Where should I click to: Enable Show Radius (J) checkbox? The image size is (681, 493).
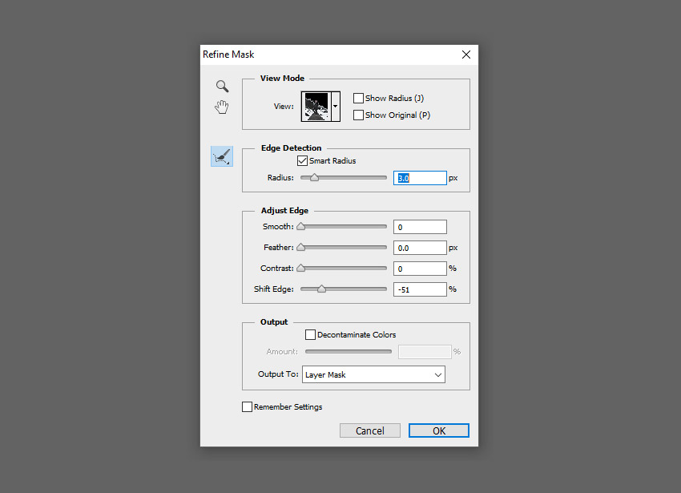[x=358, y=99]
